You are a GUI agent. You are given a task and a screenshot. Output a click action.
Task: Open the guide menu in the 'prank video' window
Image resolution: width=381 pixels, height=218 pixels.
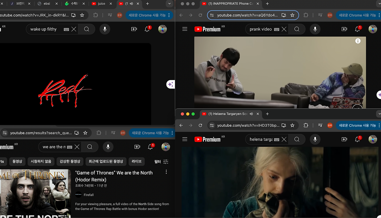point(185,29)
